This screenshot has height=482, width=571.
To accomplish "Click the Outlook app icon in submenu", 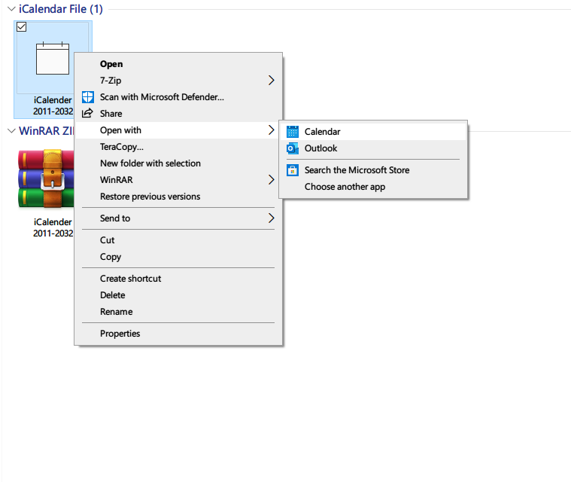I will 292,148.
